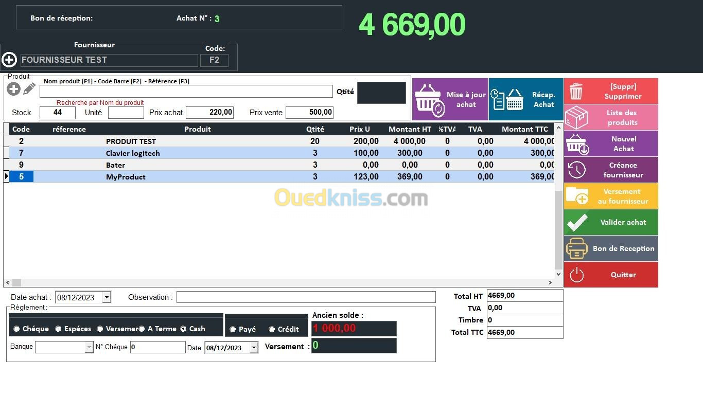Viewport: 703px width, 395px height.
Task: Click the Fournisseur name field
Action: click(x=109, y=60)
